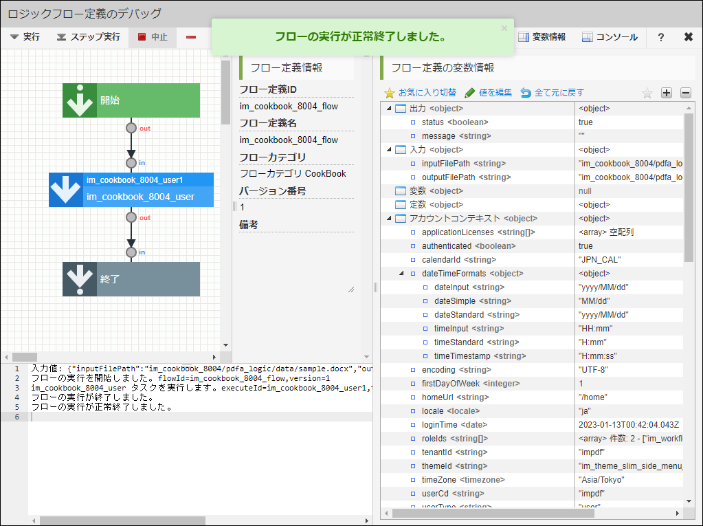This screenshot has width=703, height=526.
Task: Click the expand all plus icon
Action: click(x=666, y=93)
